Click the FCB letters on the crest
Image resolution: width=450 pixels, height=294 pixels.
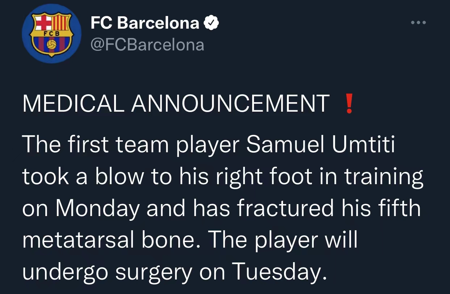51,33
